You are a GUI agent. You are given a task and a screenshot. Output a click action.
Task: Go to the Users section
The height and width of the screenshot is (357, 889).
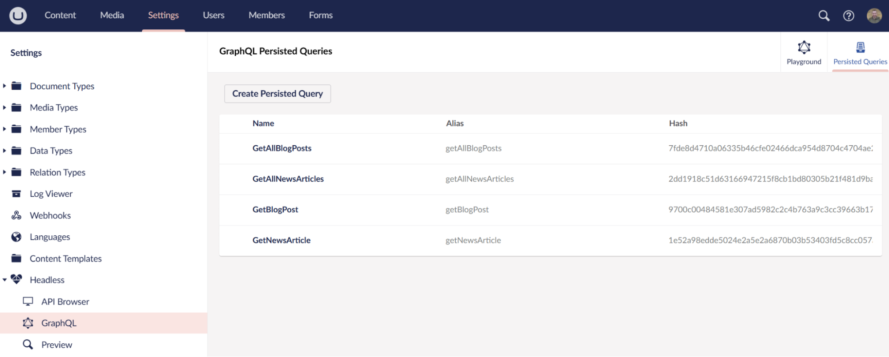[213, 15]
